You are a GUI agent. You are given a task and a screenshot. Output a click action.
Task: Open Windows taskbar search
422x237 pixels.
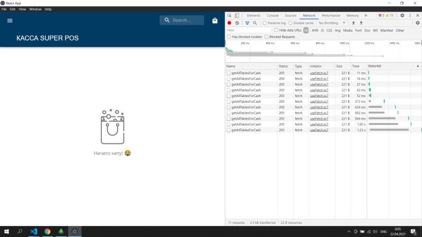point(20,231)
